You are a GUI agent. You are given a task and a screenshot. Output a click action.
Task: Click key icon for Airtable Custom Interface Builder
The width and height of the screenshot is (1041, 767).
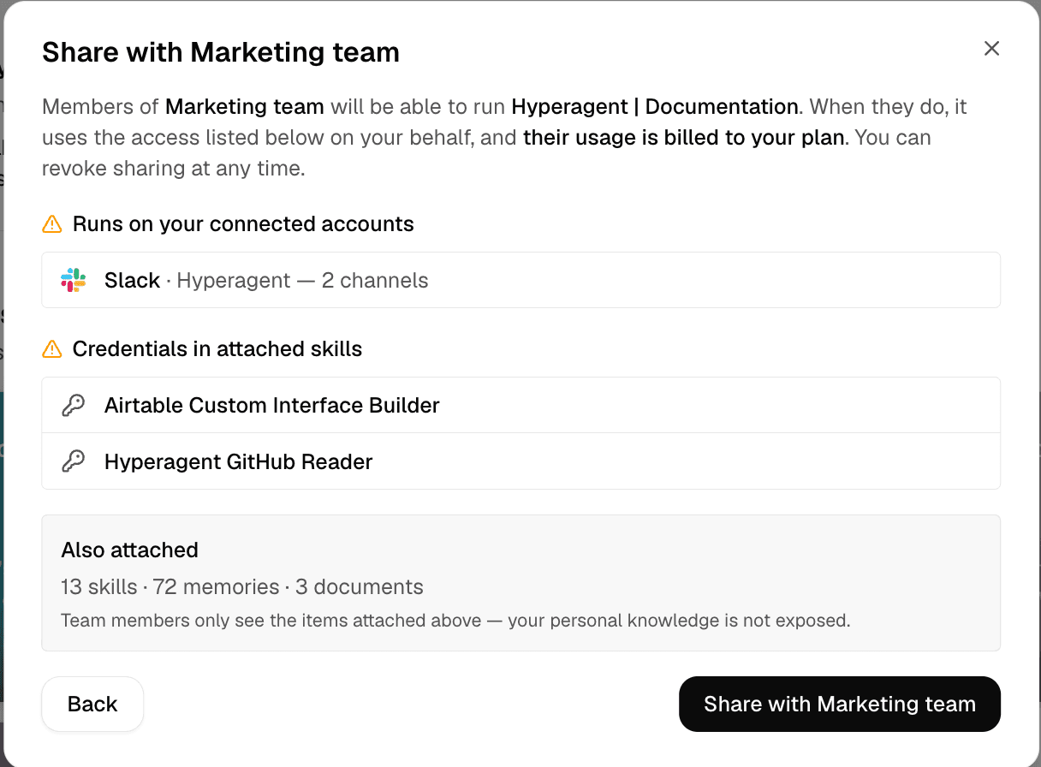(x=74, y=405)
